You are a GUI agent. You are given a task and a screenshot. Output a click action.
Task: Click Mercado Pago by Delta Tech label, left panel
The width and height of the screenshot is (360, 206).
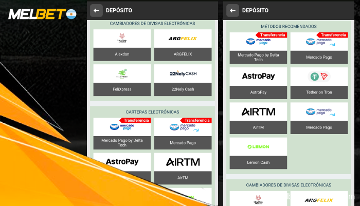[x=122, y=143]
